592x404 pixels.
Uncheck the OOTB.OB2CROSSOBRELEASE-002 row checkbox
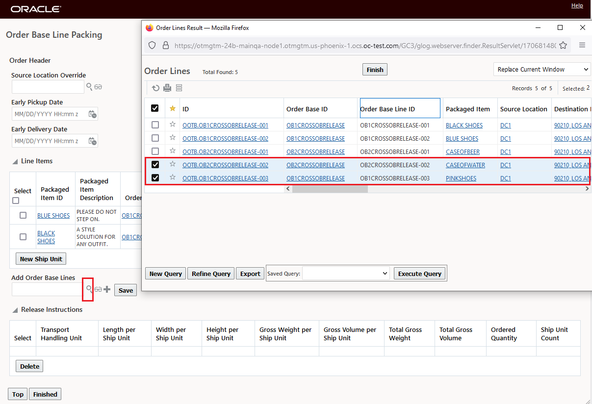(x=155, y=164)
